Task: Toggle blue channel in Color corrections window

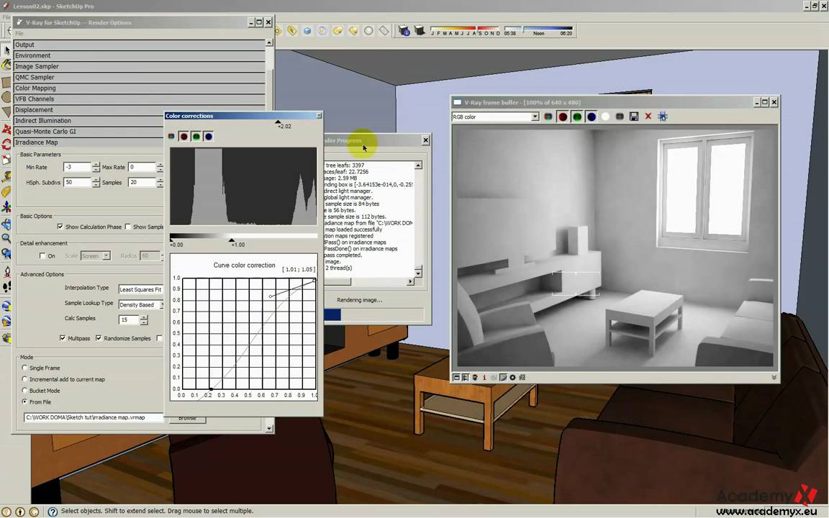Action: pos(209,137)
